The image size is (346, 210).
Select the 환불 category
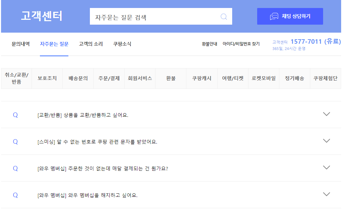click(x=171, y=78)
